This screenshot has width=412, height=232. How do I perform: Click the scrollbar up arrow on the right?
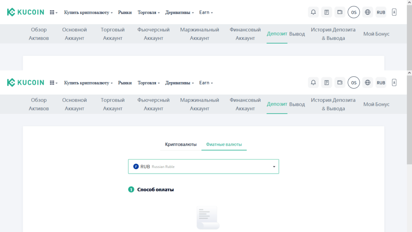[x=410, y=73]
